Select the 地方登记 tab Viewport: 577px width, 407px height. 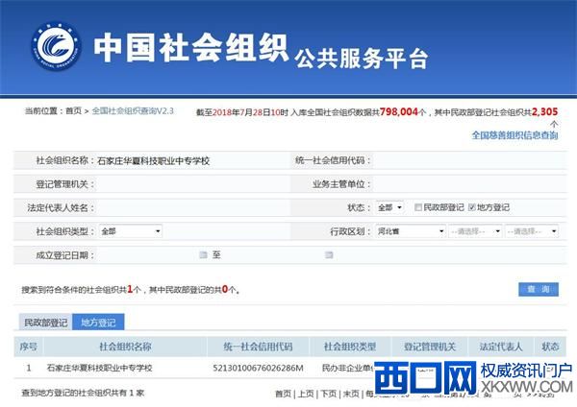pyautogui.click(x=98, y=323)
